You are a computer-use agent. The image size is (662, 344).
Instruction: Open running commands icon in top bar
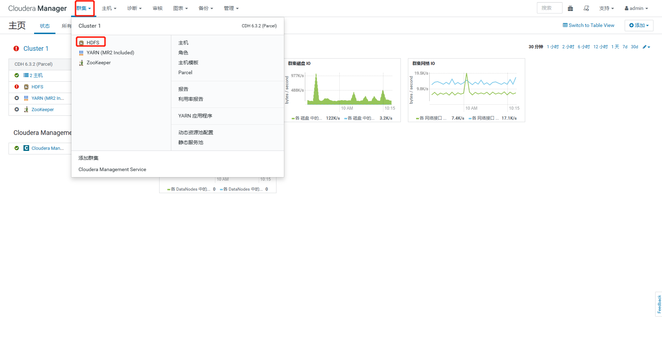point(586,9)
